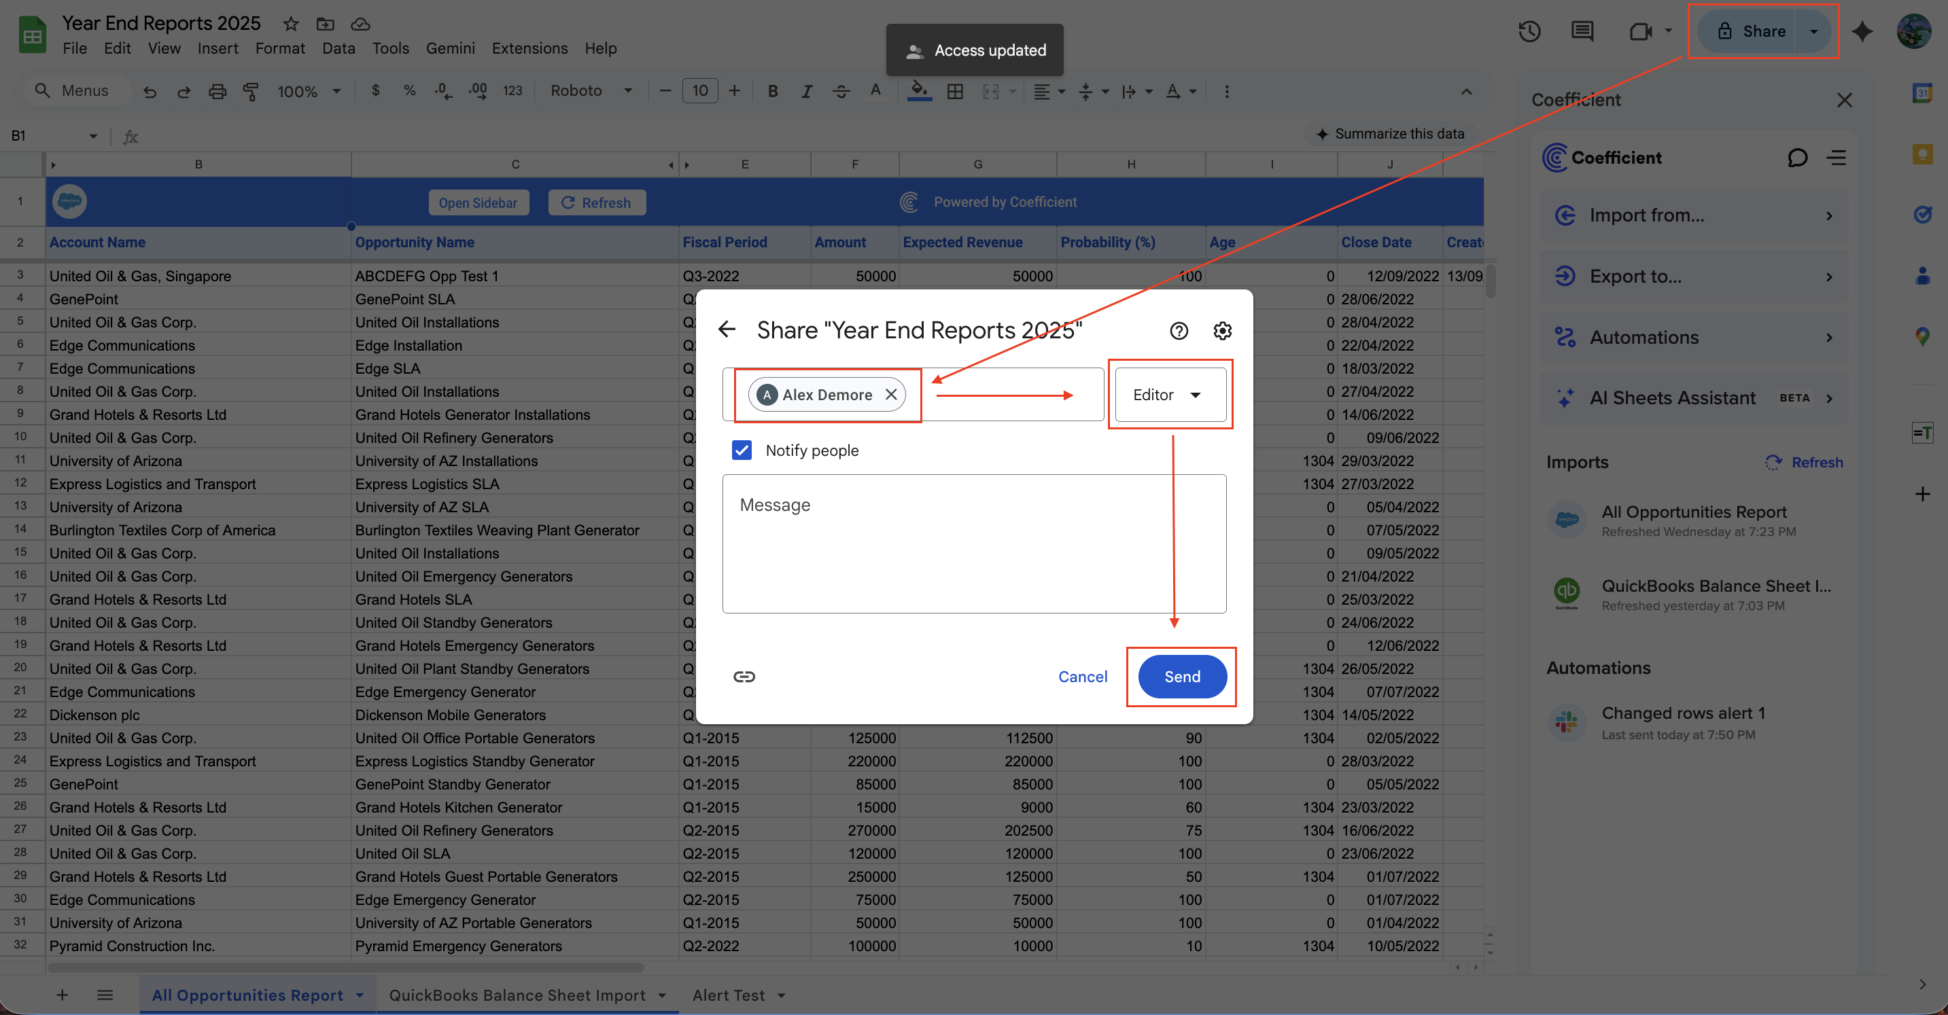Switch to QuickBooks Balance Sheet Import tab
Image resolution: width=1948 pixels, height=1015 pixels.
[x=517, y=995]
